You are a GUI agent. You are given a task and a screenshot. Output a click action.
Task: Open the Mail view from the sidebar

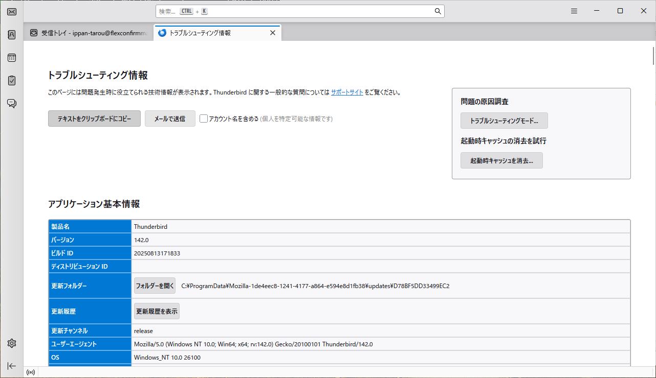pos(11,11)
